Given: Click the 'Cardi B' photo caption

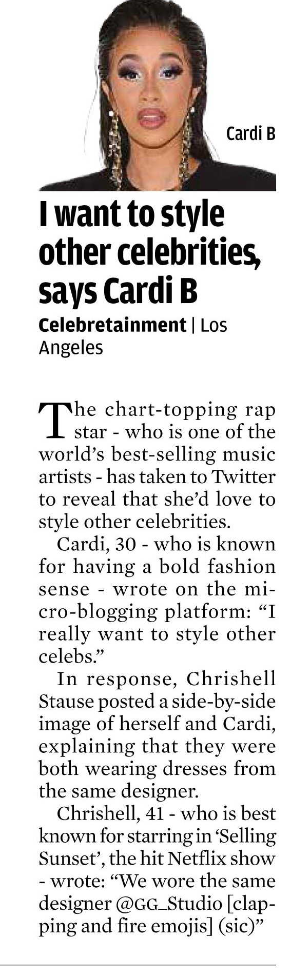Looking at the screenshot, I should coord(251,134).
